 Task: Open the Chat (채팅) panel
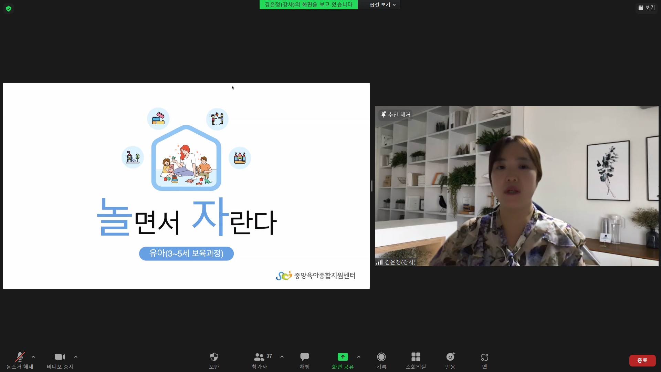click(x=305, y=360)
